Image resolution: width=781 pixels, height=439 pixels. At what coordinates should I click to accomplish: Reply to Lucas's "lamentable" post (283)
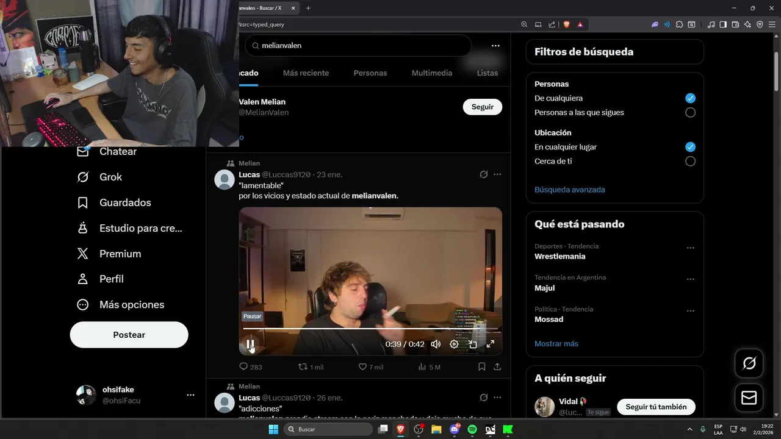coord(250,366)
